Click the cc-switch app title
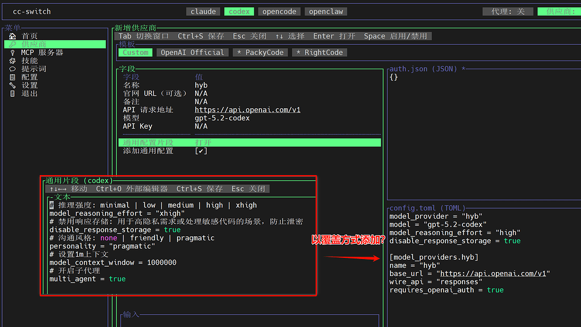 [x=32, y=11]
